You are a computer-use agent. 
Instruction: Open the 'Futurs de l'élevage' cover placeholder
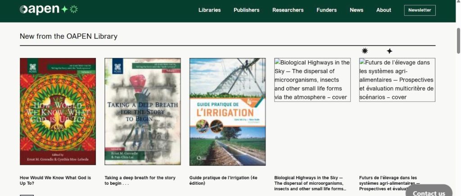click(x=397, y=80)
